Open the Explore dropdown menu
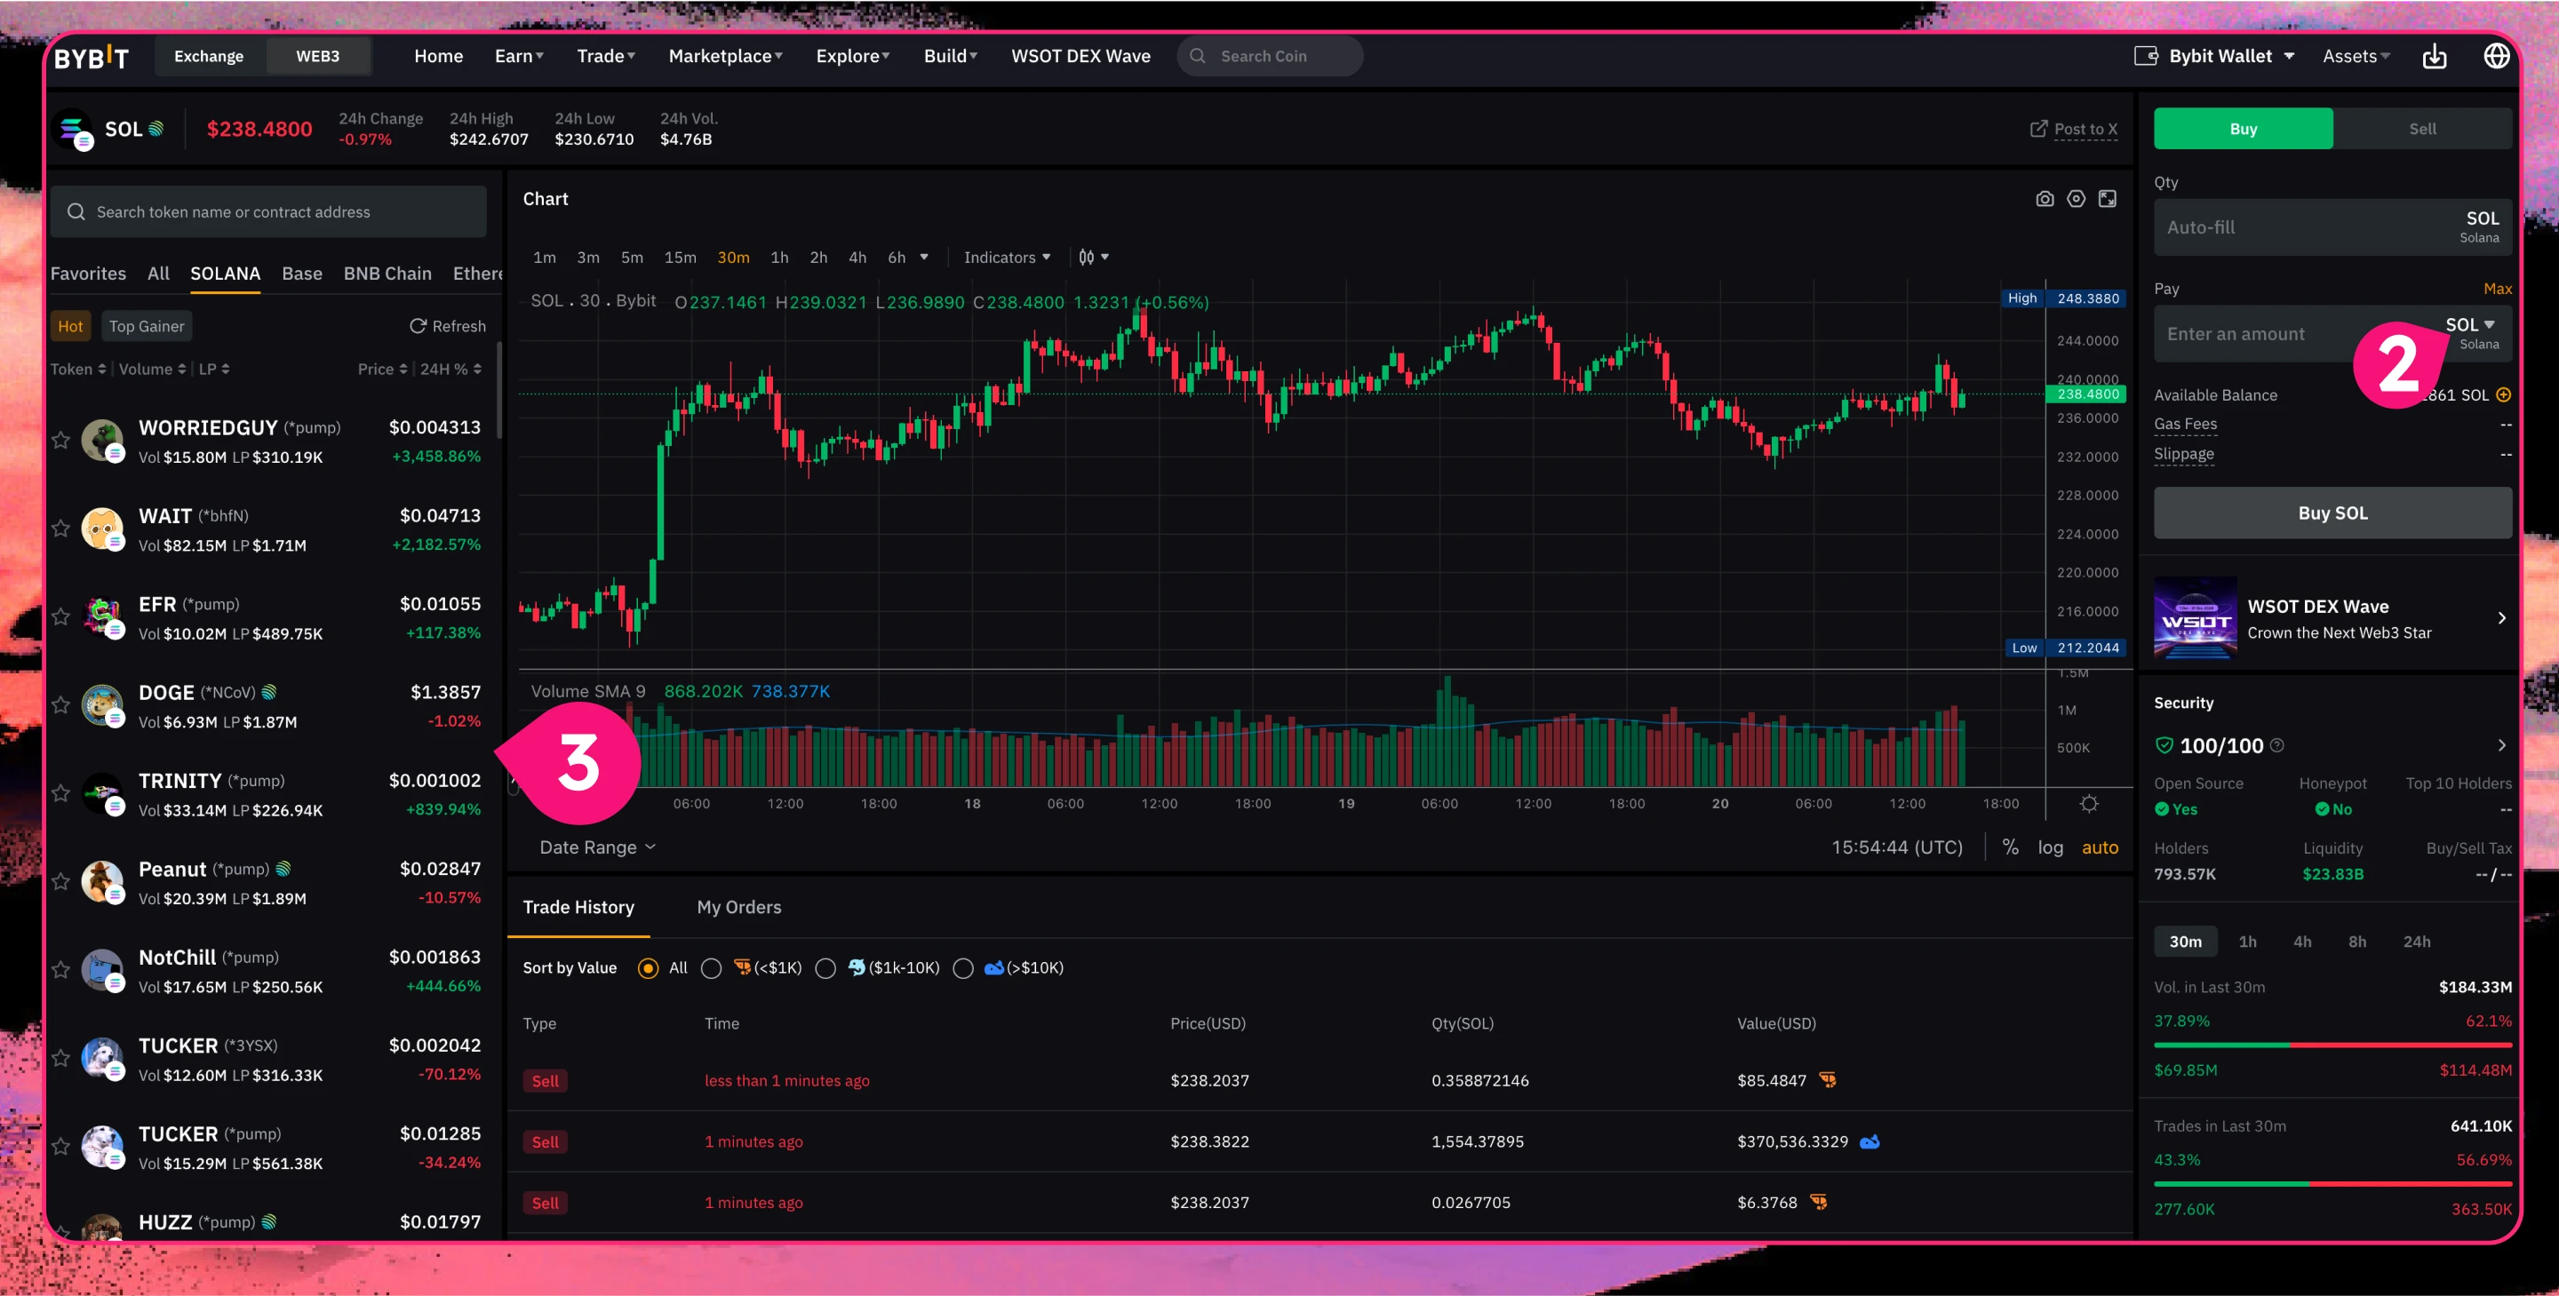The width and height of the screenshot is (2559, 1296). [x=852, y=57]
